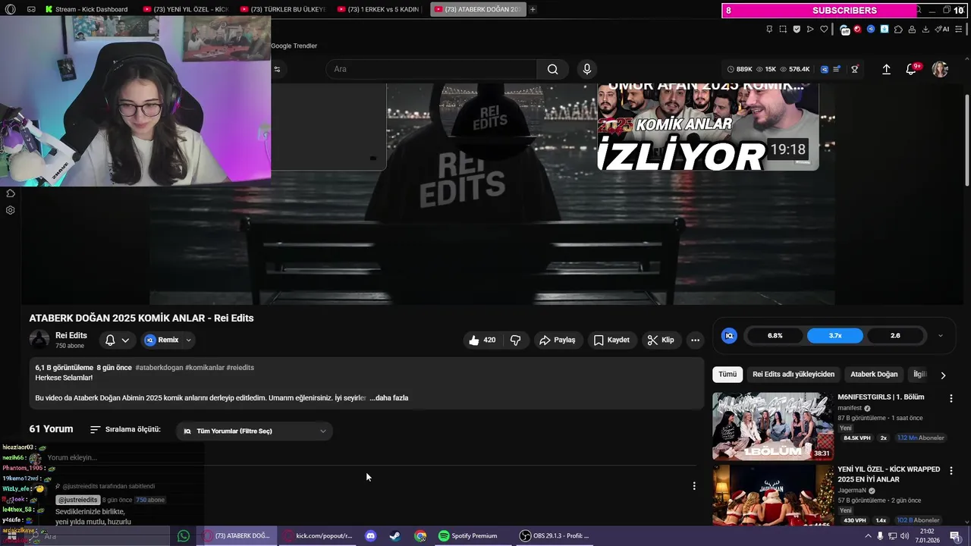Click the 3.7x blue vidIQ pill
This screenshot has width=971, height=546.
pyautogui.click(x=835, y=335)
